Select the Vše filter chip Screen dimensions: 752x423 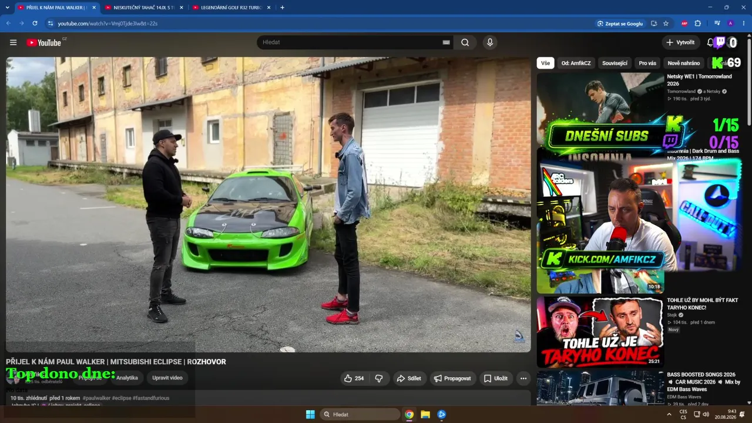click(x=546, y=63)
